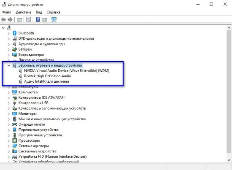
Task: Expand the Контроллеры USB category
Action: 9,103
